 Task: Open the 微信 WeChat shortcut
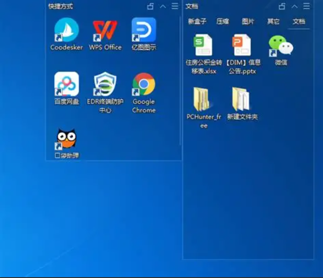pos(281,46)
